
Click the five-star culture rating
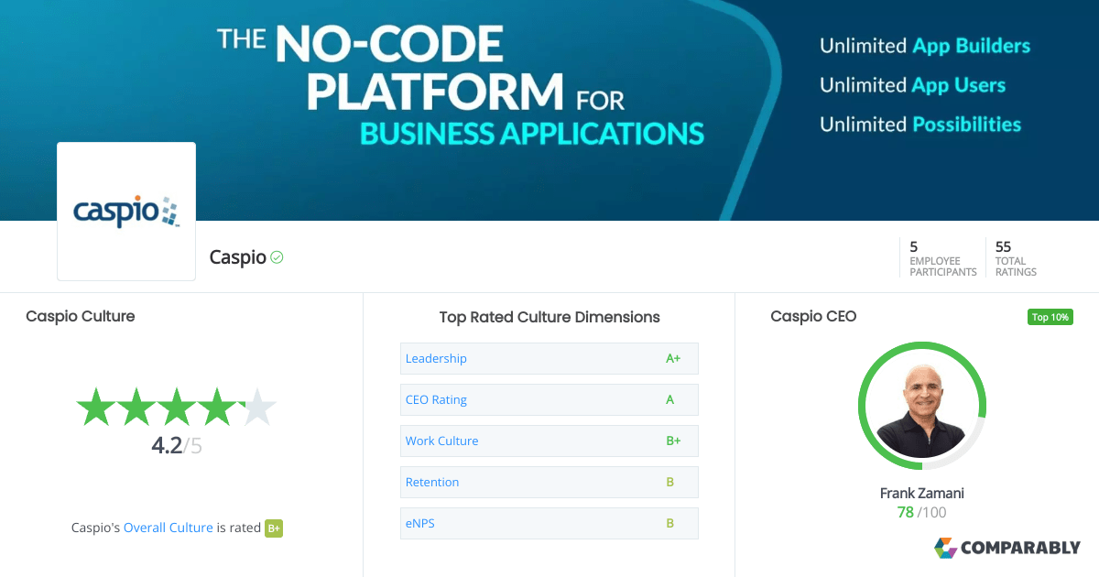(x=176, y=407)
